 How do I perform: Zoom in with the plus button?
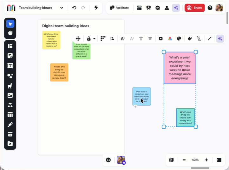[x=206, y=160]
